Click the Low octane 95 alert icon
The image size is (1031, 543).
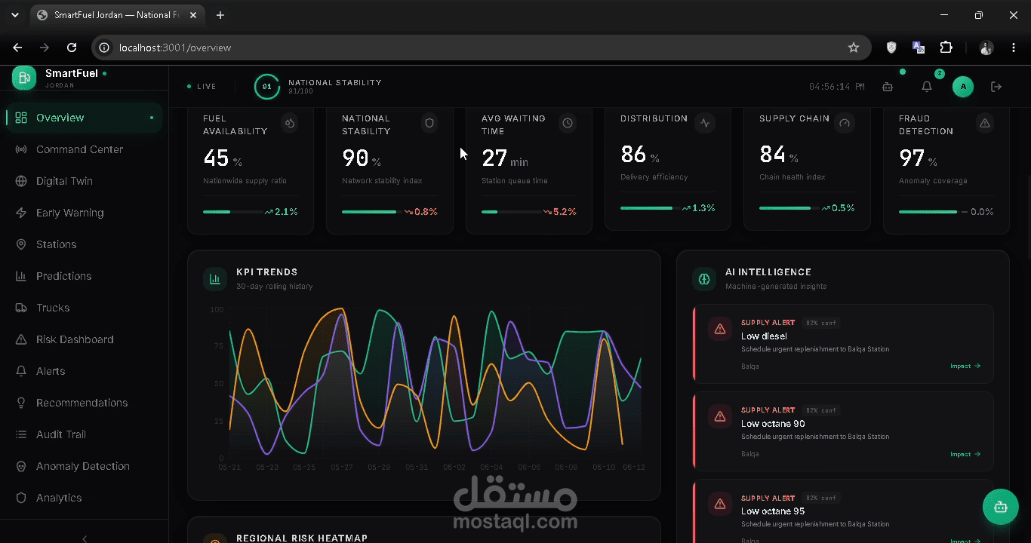click(720, 504)
